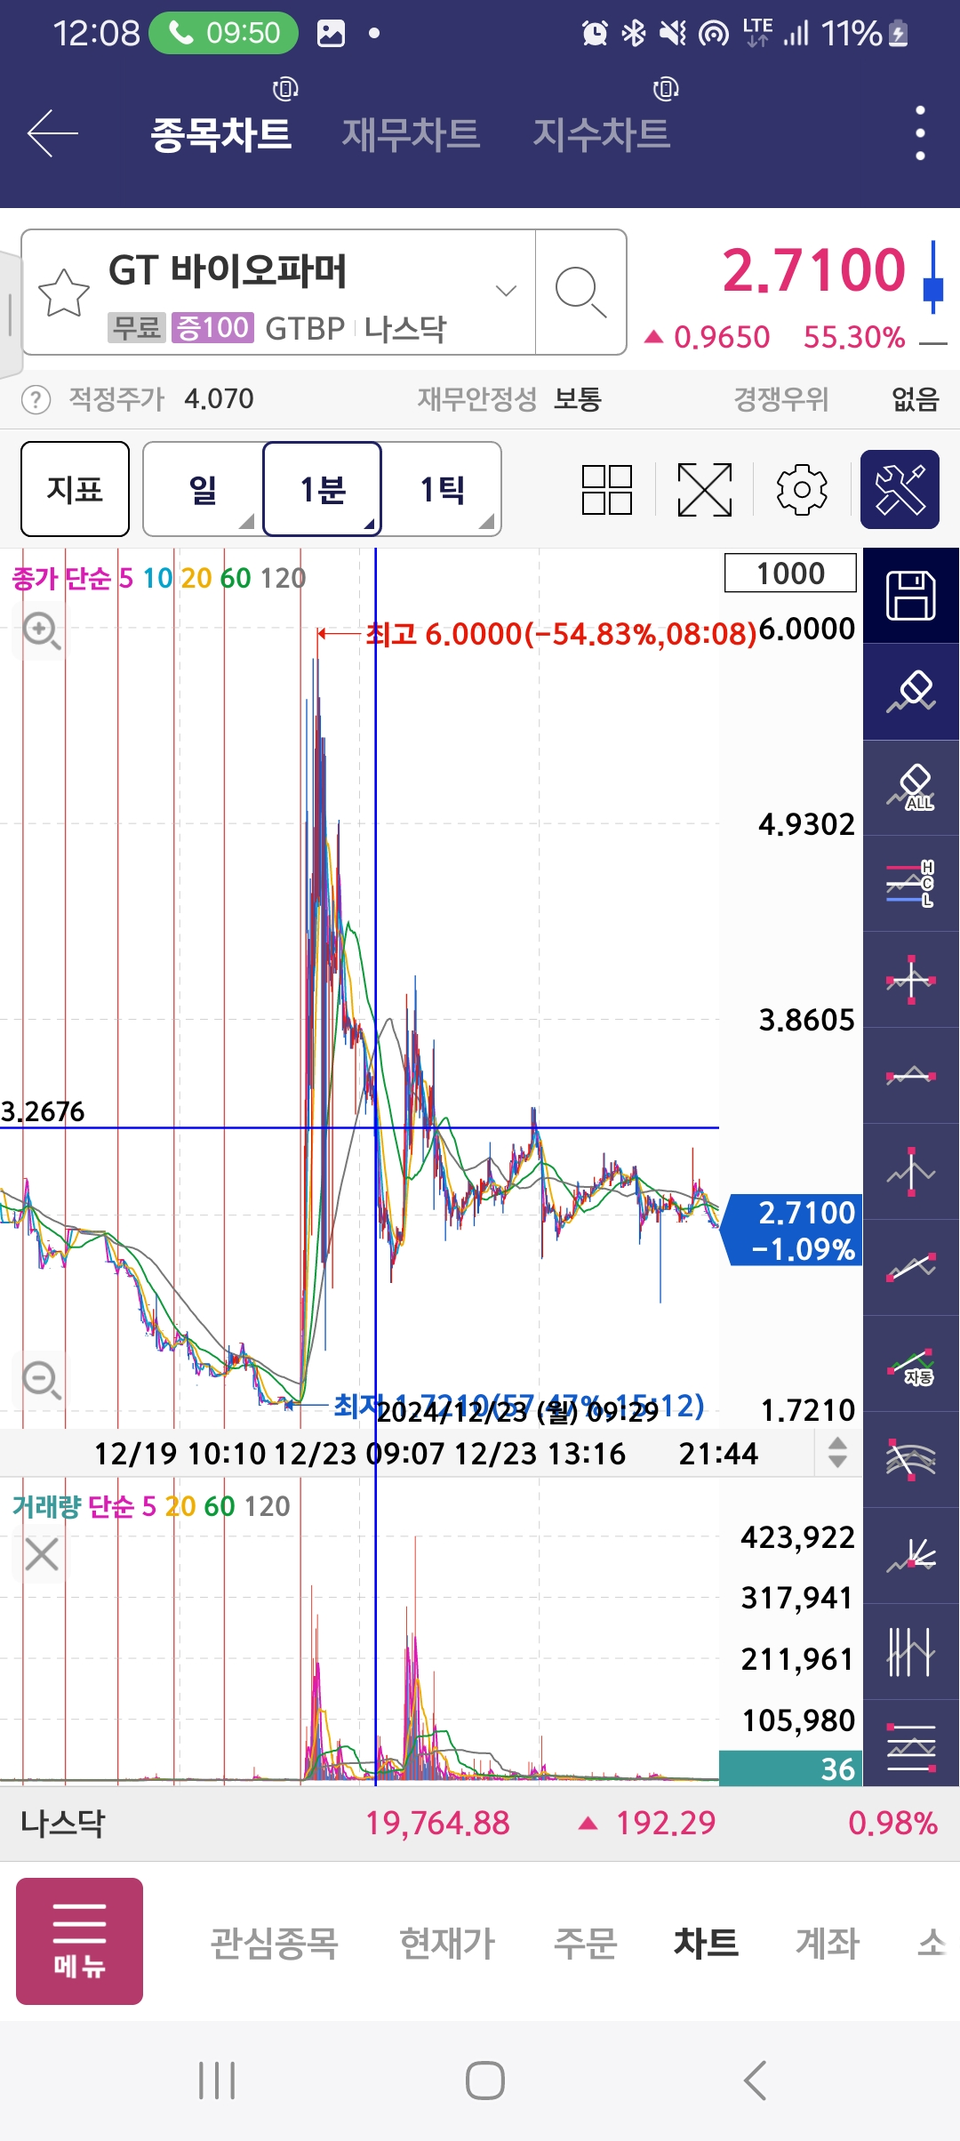Pull the left edge side panel handle
Screen dimensions: 960x2141
(x=9, y=313)
